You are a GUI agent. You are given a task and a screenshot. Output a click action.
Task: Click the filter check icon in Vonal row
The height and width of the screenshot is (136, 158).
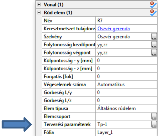pos(153,5)
